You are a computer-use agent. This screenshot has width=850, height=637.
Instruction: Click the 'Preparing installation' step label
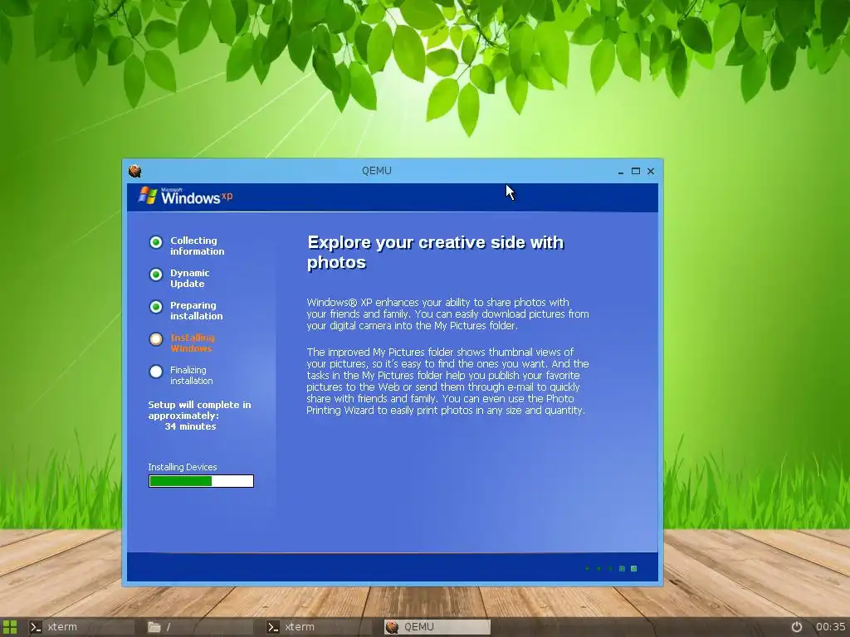tap(196, 310)
